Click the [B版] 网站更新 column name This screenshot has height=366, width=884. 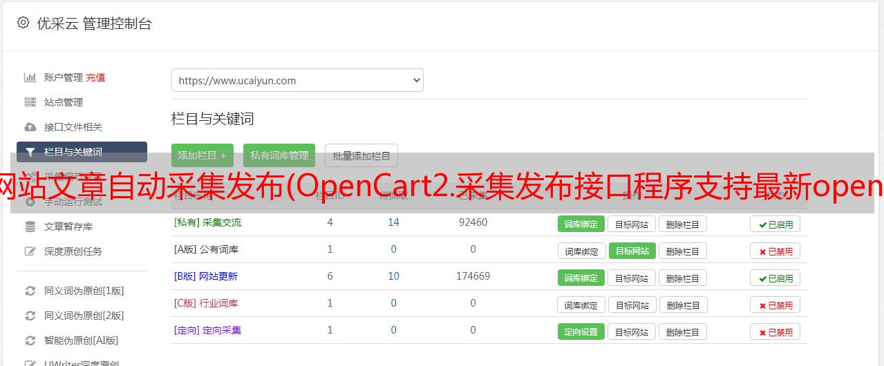(205, 276)
